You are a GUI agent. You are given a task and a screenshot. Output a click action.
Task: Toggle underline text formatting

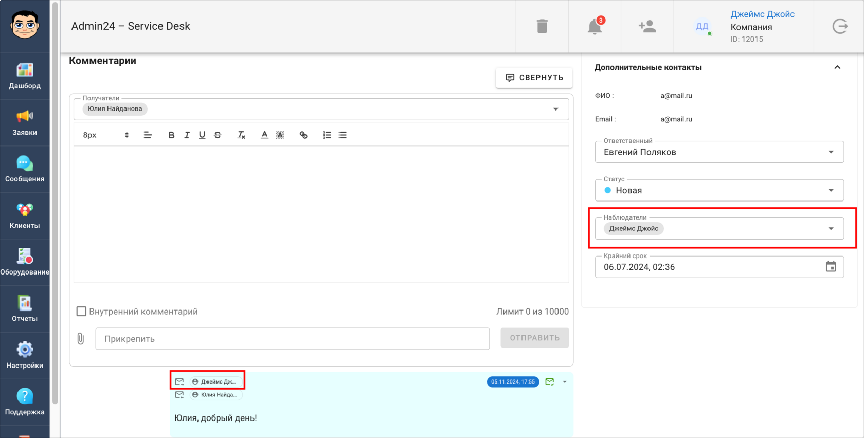(202, 135)
